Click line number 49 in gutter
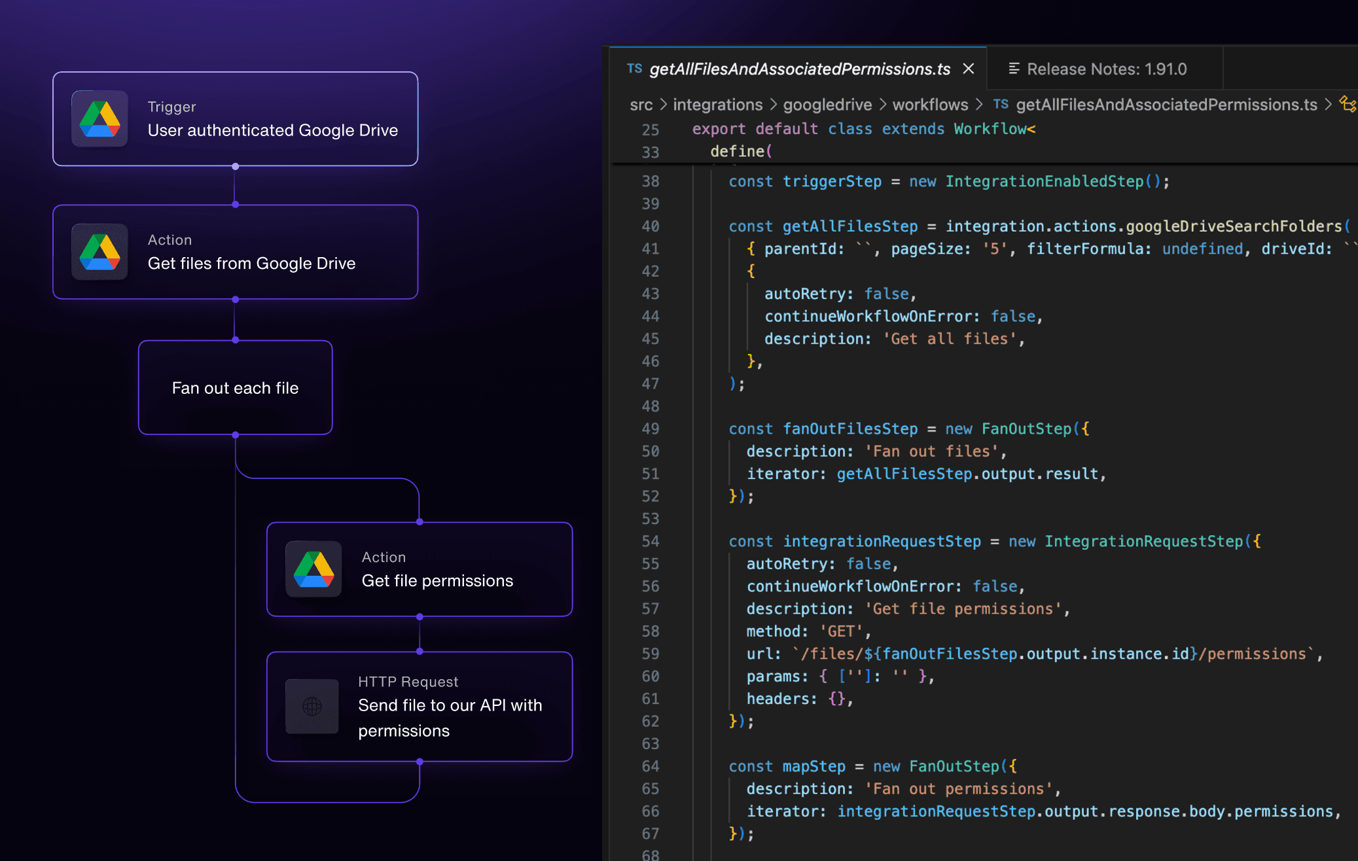 coord(650,429)
